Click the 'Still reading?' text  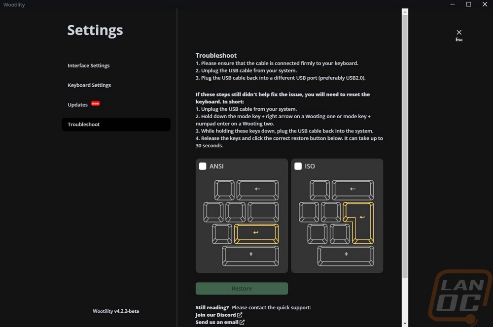point(212,307)
